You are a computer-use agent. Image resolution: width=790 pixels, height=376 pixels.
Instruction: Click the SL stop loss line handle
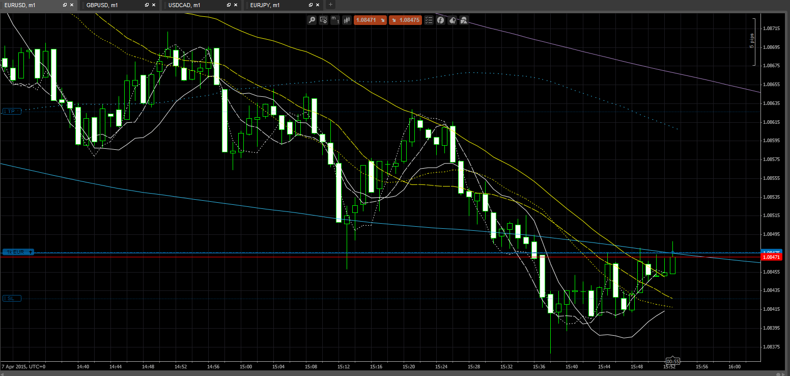coord(11,299)
